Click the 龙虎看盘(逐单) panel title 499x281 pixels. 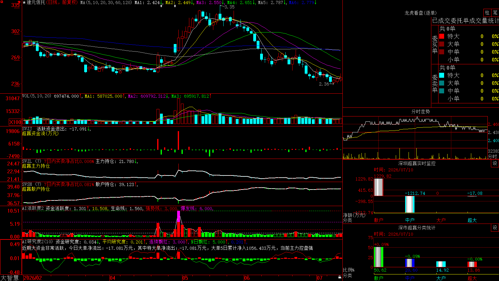(x=420, y=13)
